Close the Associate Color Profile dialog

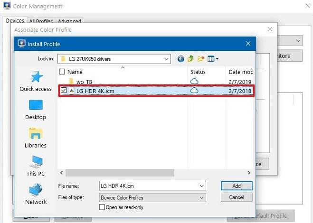pyautogui.click(x=270, y=29)
